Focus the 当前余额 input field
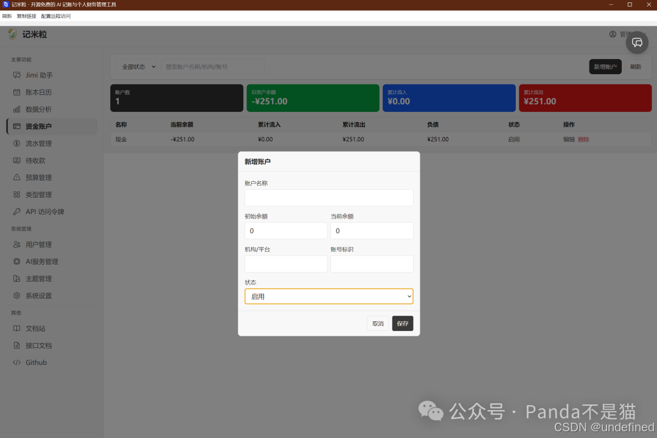 (372, 231)
